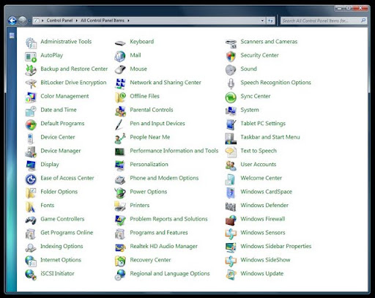Viewport: 375px width, 298px height.
Task: Open the Date and Time icon
Action: pos(31,111)
